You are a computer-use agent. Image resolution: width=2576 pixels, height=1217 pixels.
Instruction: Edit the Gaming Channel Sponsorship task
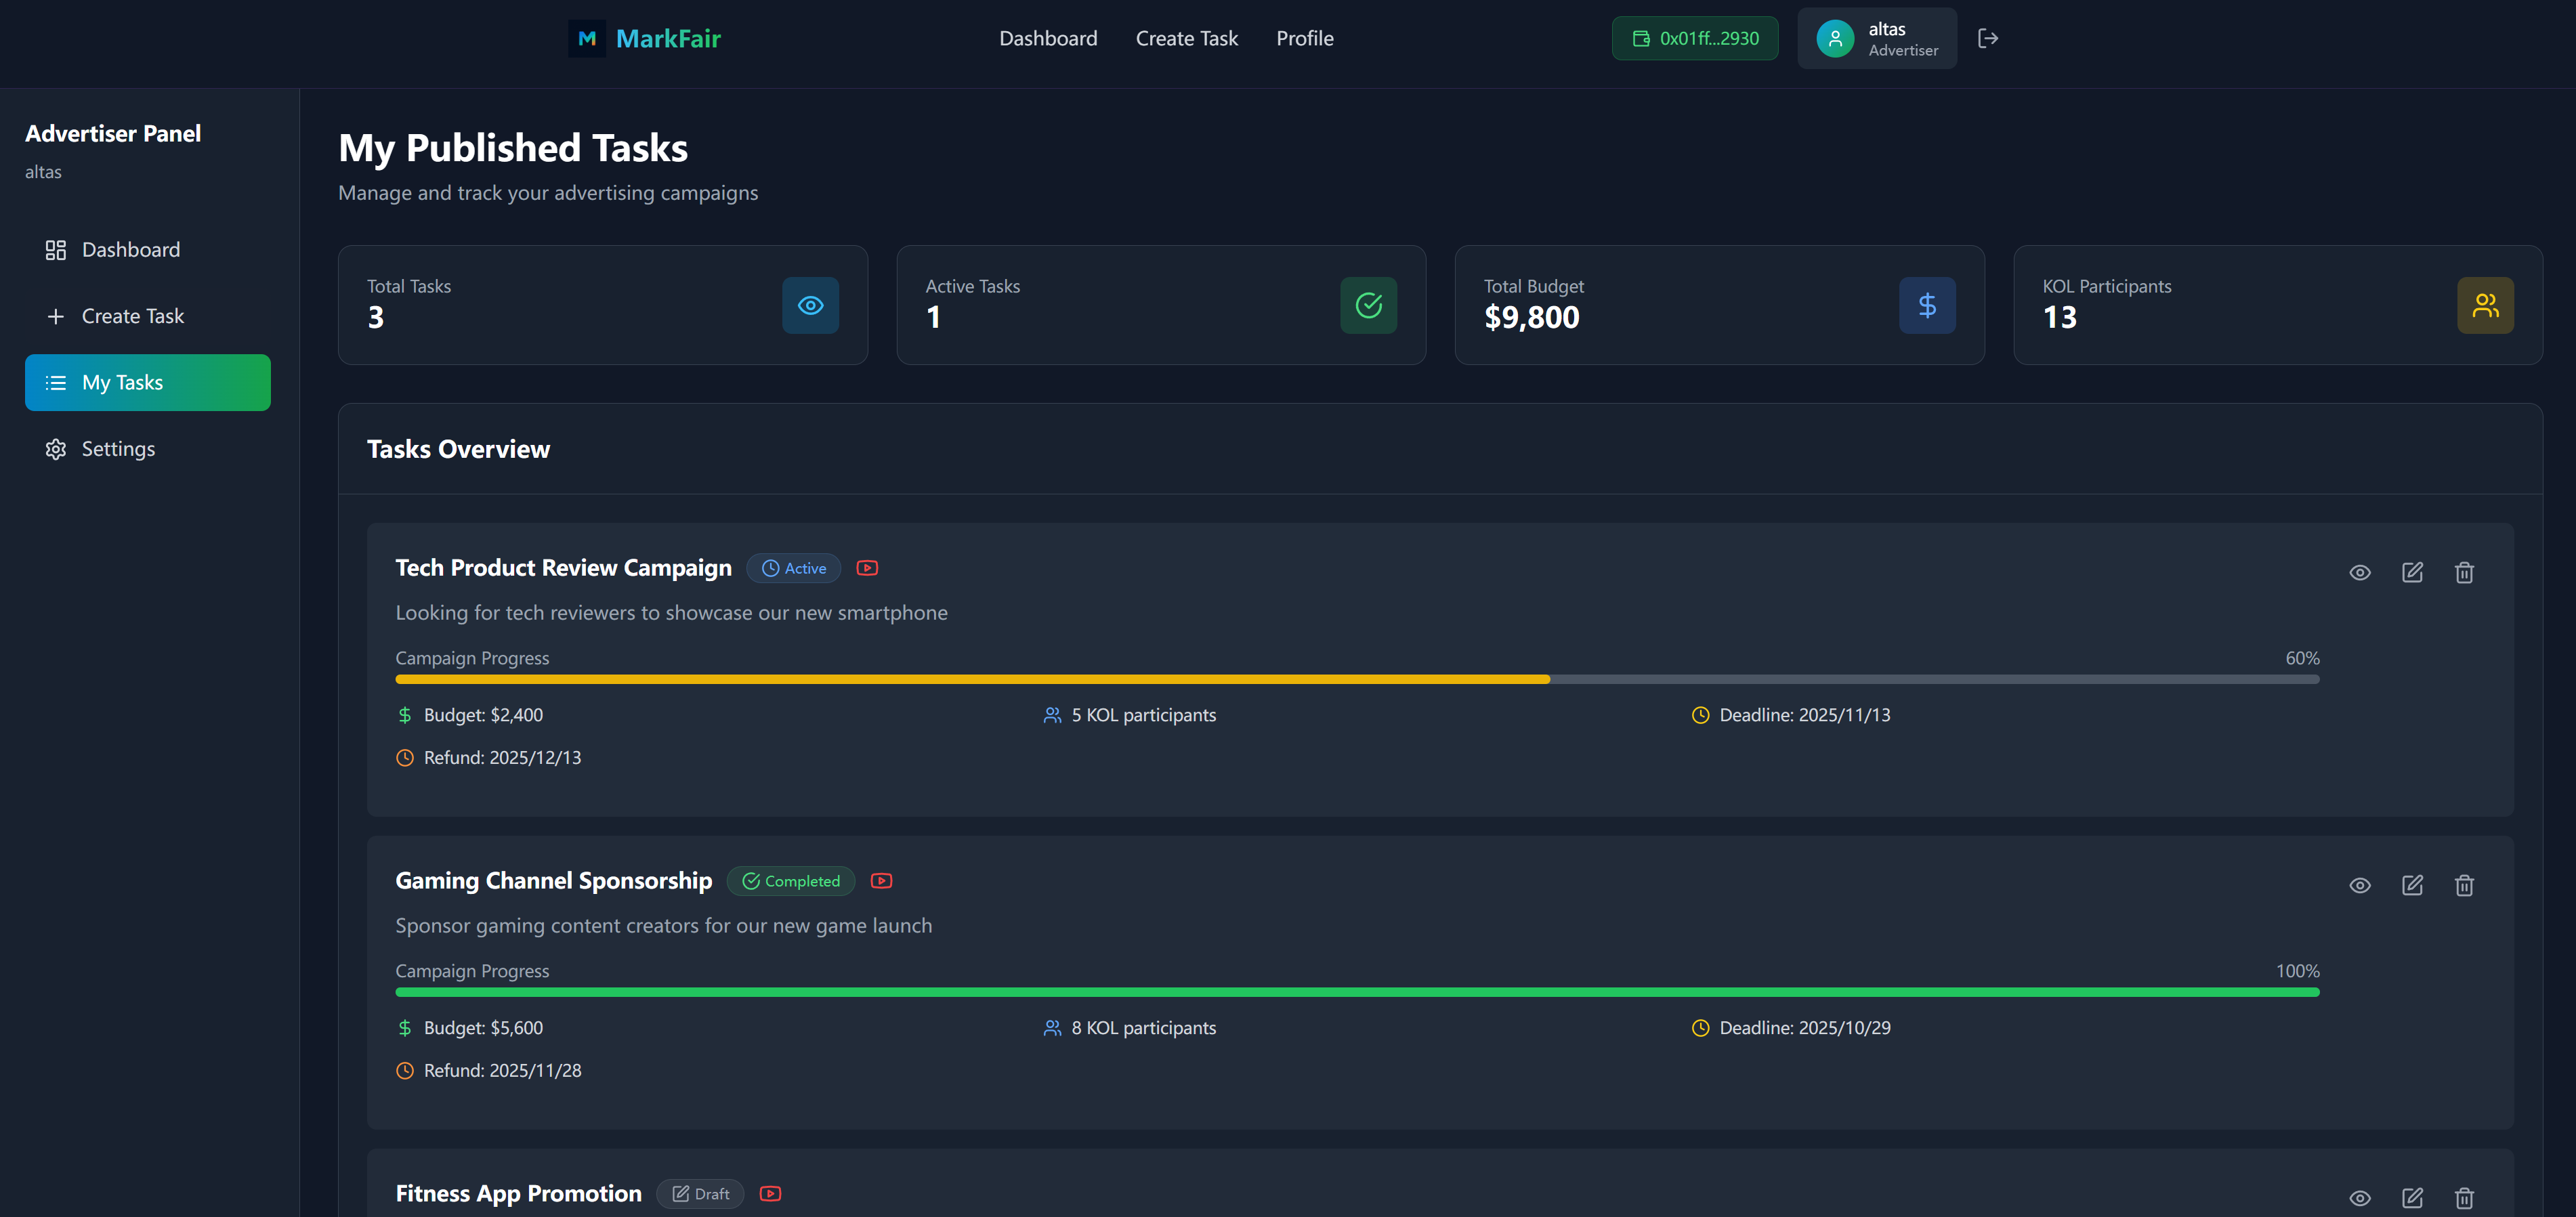(x=2412, y=885)
